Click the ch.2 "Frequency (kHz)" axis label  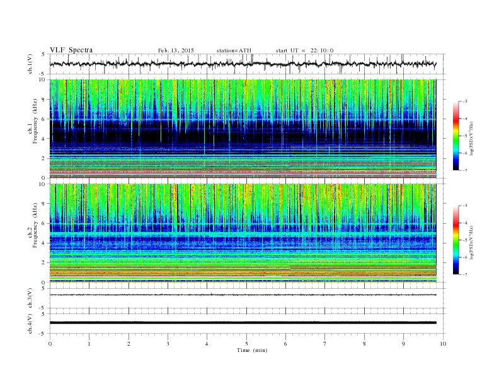pyautogui.click(x=35, y=225)
